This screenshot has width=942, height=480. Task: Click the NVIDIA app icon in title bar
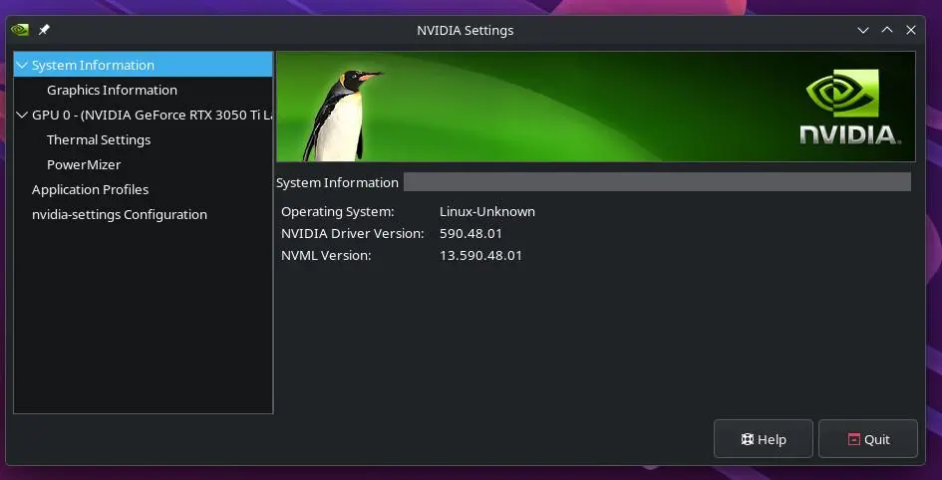20,30
